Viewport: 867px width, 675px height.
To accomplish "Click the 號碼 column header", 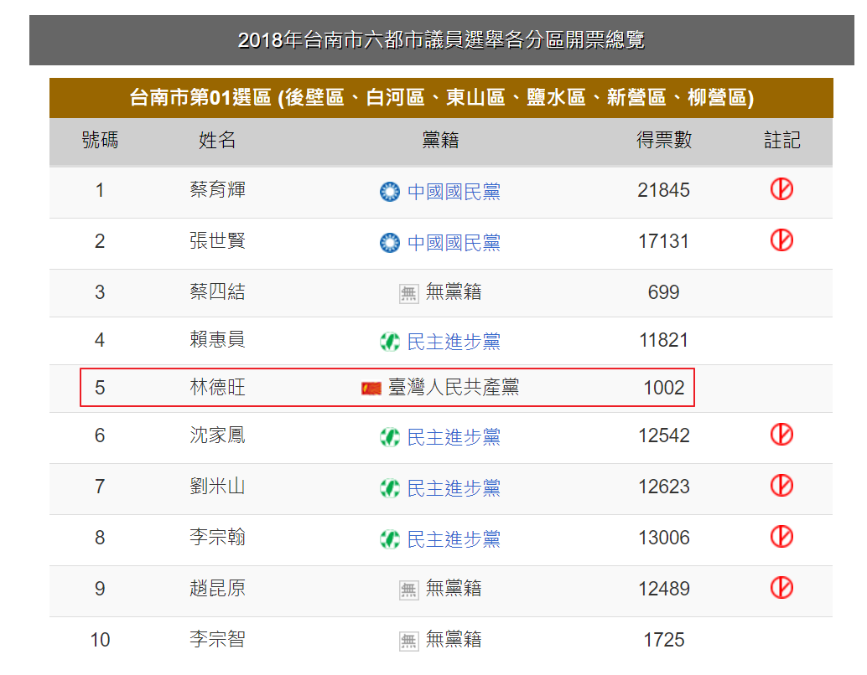I will coord(100,140).
